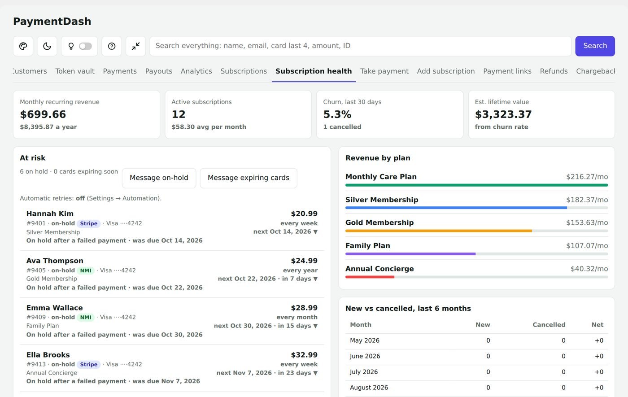
Task: Open the color theme palette
Action: click(23, 46)
